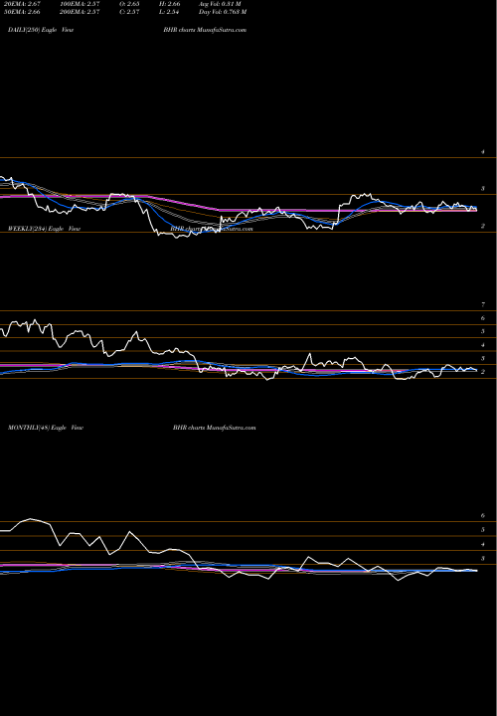This screenshot has height=716, width=497.
Task: Click the WEEKLY(284) Eagle View title
Action: click(x=44, y=229)
